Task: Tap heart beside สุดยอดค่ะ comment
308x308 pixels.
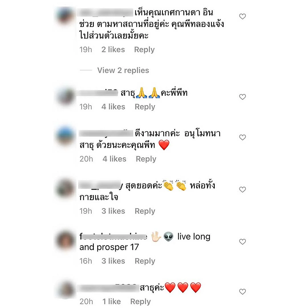Action: (242, 190)
